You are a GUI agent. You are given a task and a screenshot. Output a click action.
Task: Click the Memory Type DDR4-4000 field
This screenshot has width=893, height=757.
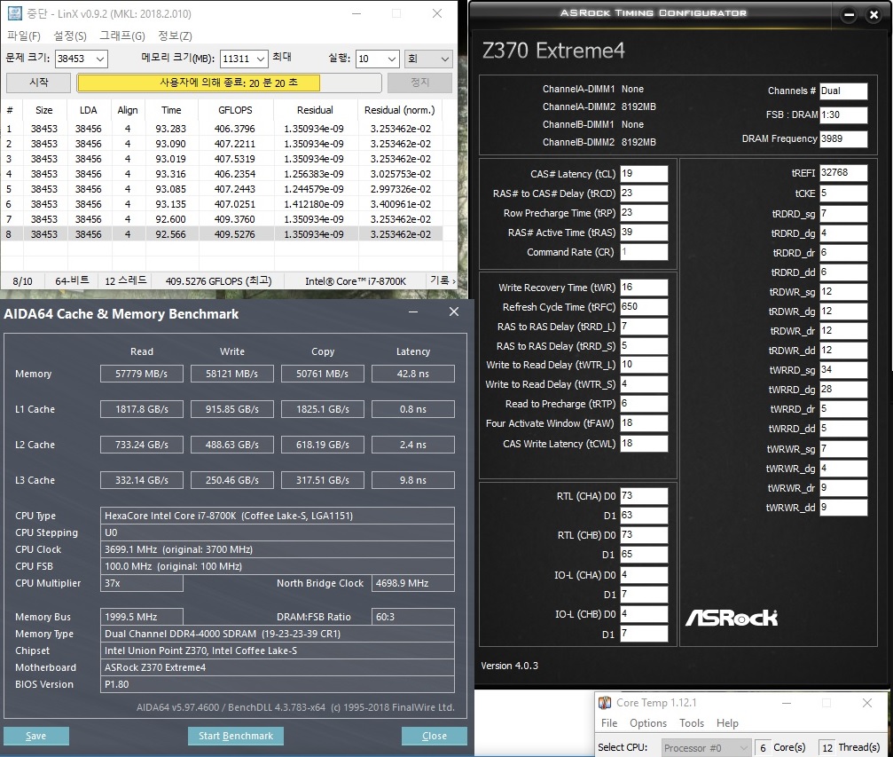278,634
